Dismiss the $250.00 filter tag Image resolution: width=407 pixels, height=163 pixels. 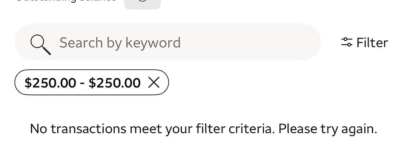(154, 83)
